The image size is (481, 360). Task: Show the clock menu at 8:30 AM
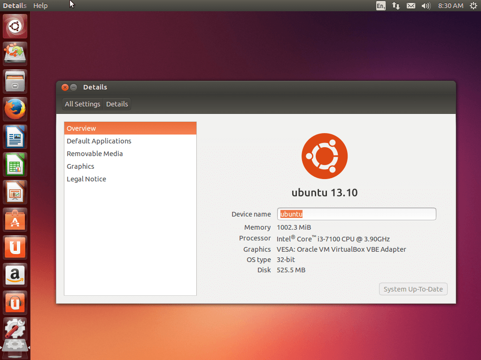point(450,6)
